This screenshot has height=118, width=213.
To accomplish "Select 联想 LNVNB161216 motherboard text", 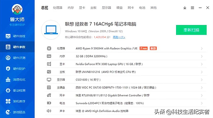I will tap(105, 72).
